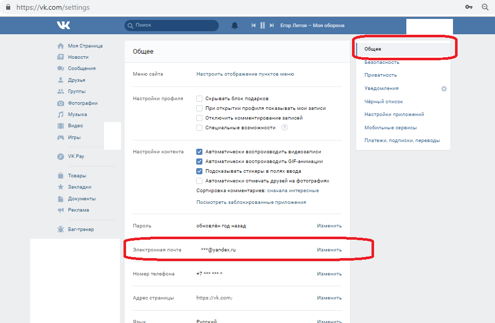495x323 pixels.
Task: Click the Документы file icon
Action: (60, 199)
